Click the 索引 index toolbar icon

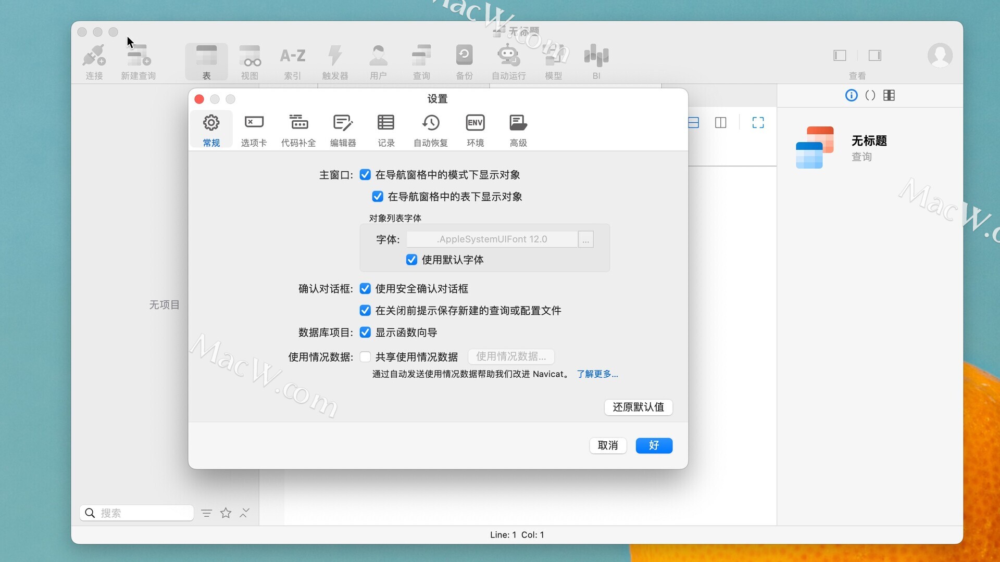tap(292, 62)
